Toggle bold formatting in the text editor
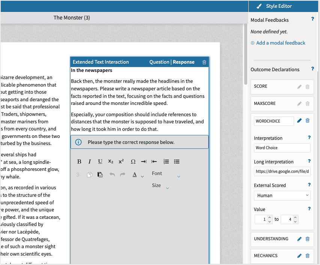Screen dimensions: 320x265 point(79,162)
